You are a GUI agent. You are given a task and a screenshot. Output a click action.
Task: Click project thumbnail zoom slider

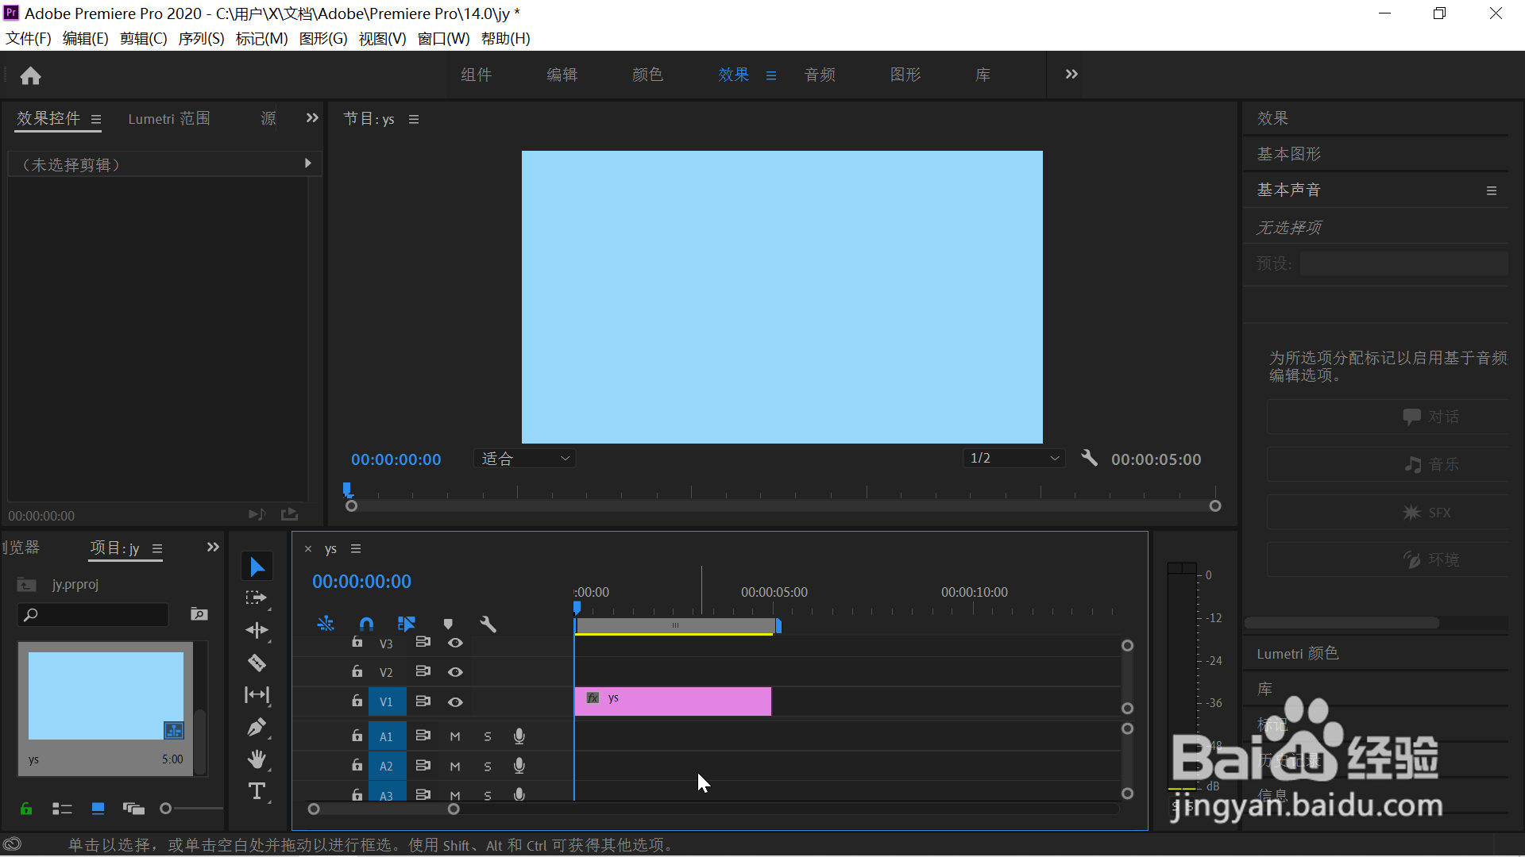(x=165, y=809)
